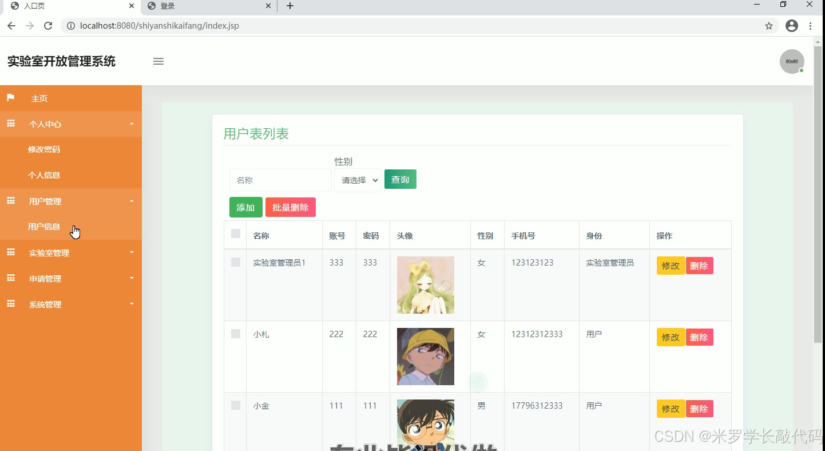The image size is (825, 451).
Task: Click the grid icon next to 系统管理
Action: pos(10,304)
